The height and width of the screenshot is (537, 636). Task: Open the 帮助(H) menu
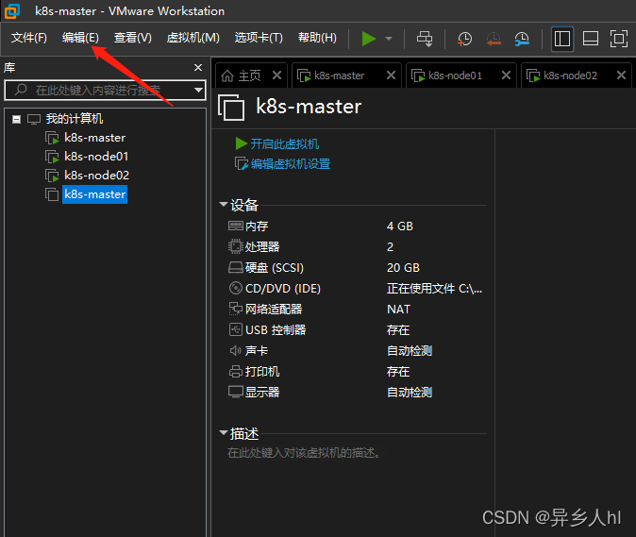[317, 38]
